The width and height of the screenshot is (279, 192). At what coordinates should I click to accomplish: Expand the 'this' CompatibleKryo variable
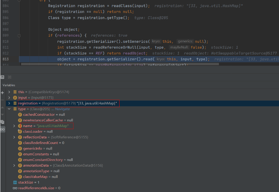9,92
